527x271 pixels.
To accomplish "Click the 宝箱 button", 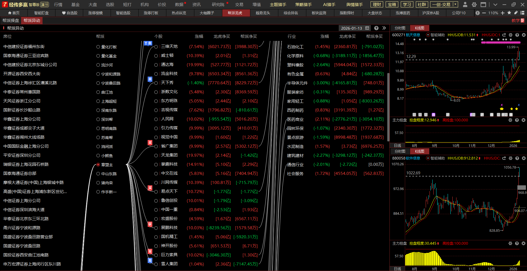I will (392, 5).
